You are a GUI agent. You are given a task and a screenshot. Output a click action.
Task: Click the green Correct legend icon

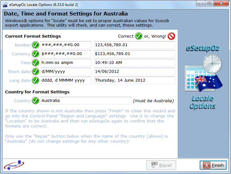click(139, 36)
